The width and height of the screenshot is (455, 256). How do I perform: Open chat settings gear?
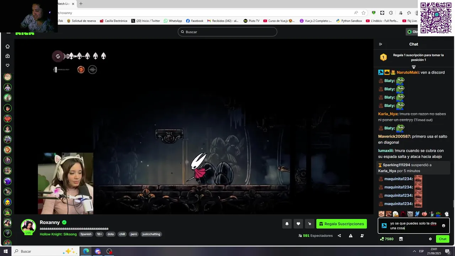click(430, 239)
